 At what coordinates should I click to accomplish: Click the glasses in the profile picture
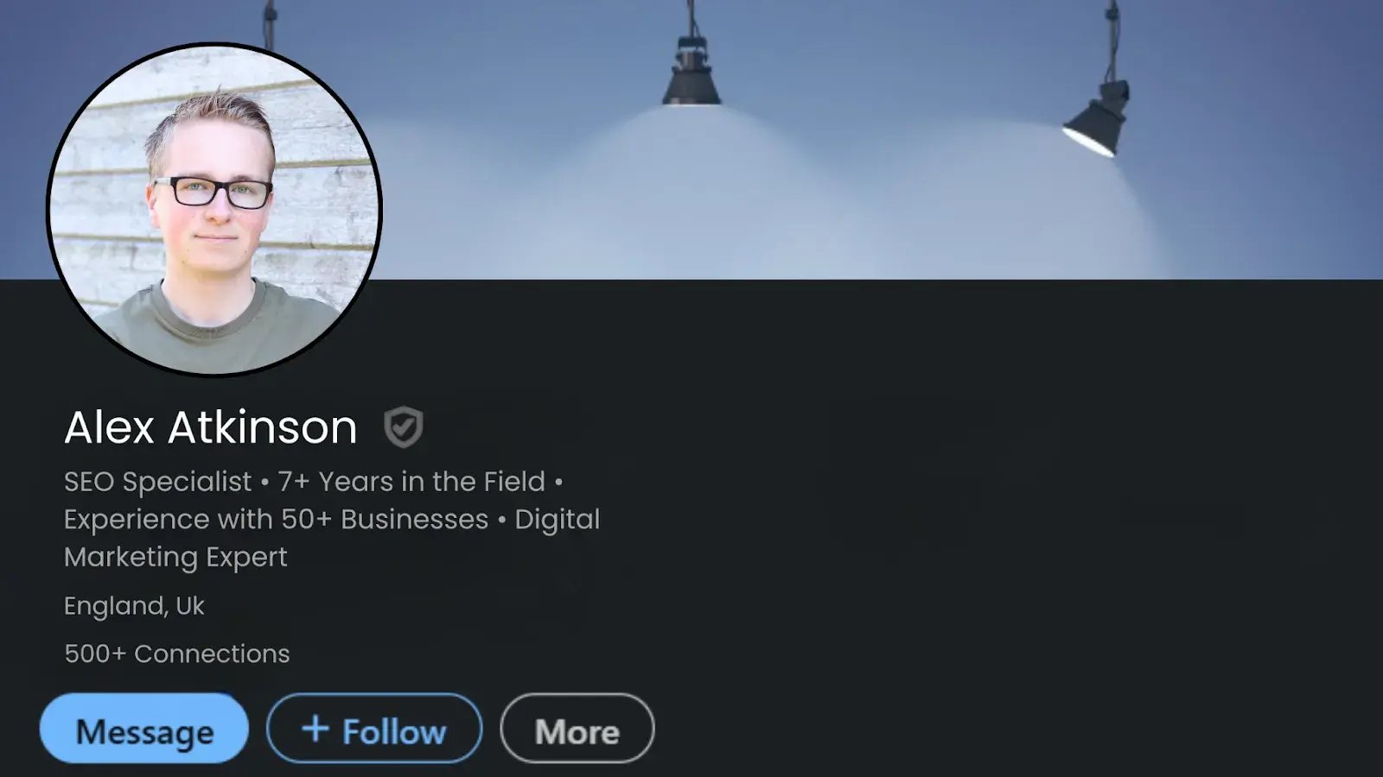point(213,193)
